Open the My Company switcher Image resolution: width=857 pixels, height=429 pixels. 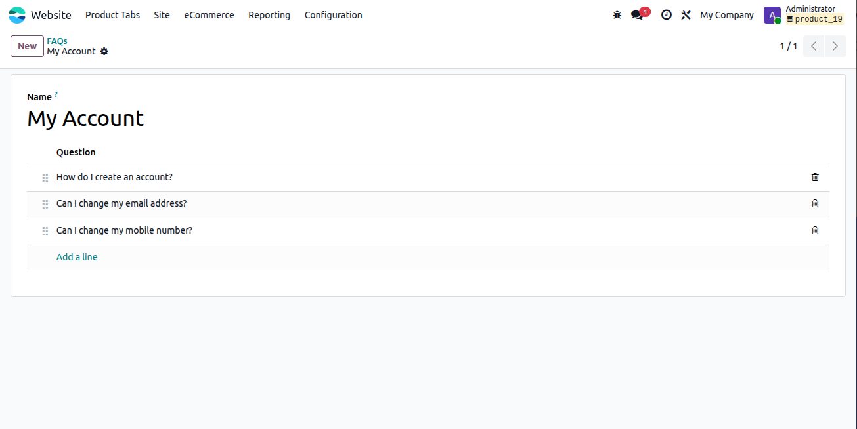click(x=727, y=15)
